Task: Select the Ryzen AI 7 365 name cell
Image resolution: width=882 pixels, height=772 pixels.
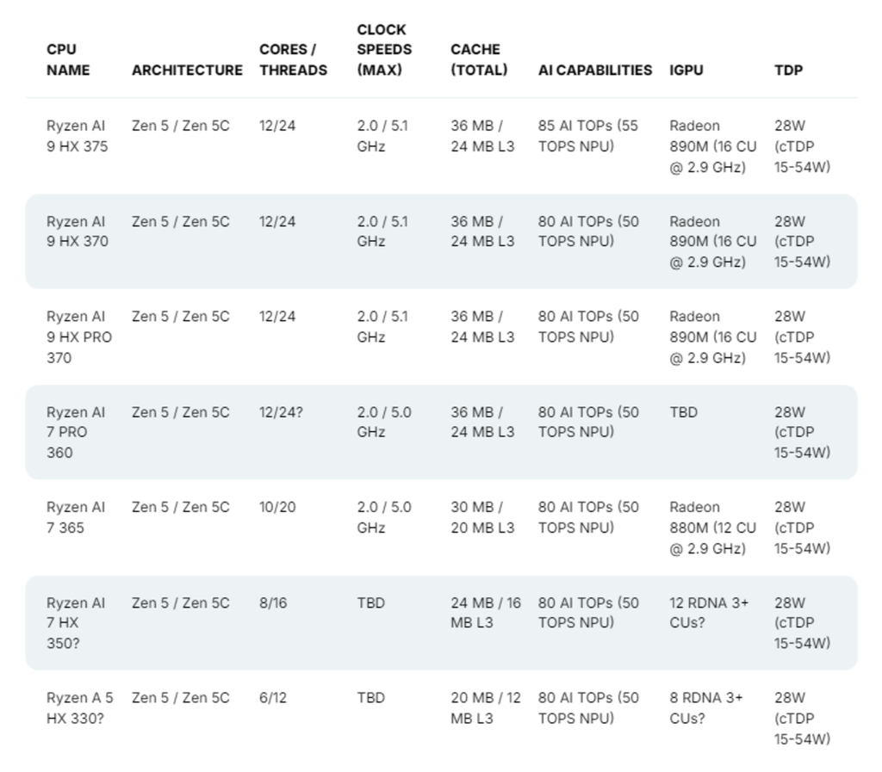Action: [x=76, y=517]
